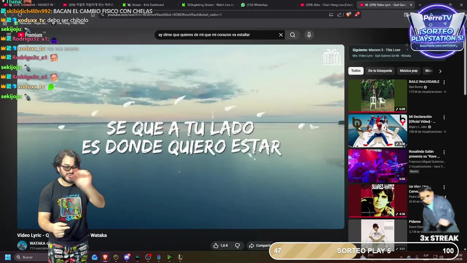Screen dimensions: 467x263
Task: Switch to Jibbs - Chain Hang Low tab
Action: coord(327,5)
